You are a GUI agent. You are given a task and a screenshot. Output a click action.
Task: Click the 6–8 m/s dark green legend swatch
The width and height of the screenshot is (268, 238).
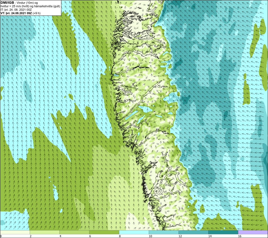(x=104, y=232)
